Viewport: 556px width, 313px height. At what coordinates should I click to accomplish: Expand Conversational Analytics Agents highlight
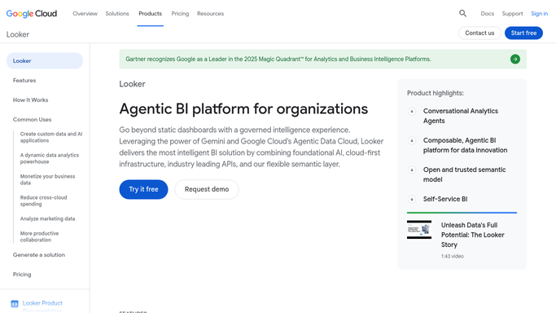pos(412,111)
